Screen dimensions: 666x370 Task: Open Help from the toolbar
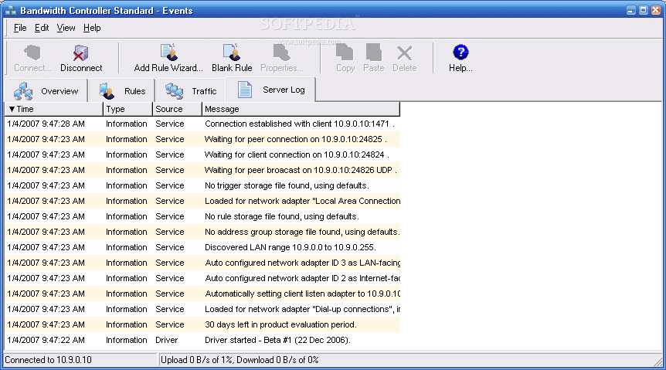460,58
